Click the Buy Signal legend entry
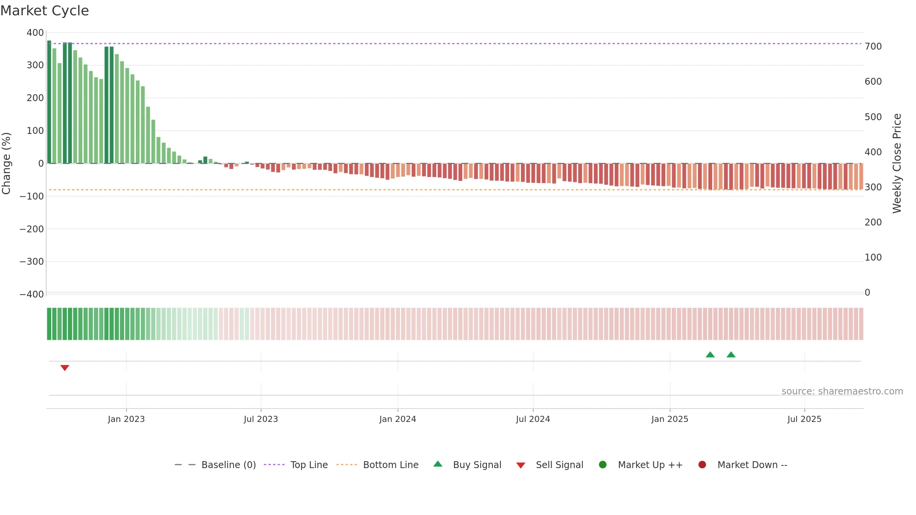Image resolution: width=916 pixels, height=515 pixels. click(x=468, y=465)
